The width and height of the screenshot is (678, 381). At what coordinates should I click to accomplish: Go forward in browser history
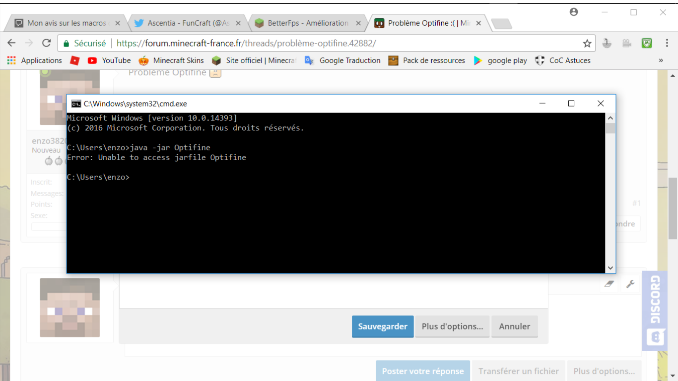[x=29, y=43]
